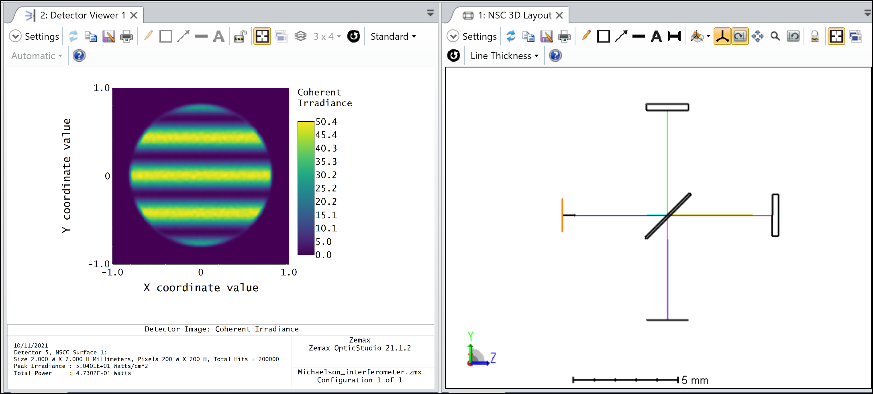Select the H-shaped measure tool
Viewport: 873px width, 394px height.
click(x=674, y=36)
